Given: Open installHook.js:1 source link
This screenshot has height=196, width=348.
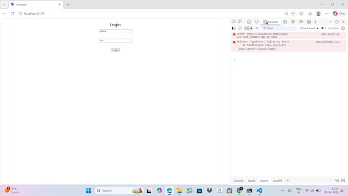Looking at the screenshot, I should [328, 41].
